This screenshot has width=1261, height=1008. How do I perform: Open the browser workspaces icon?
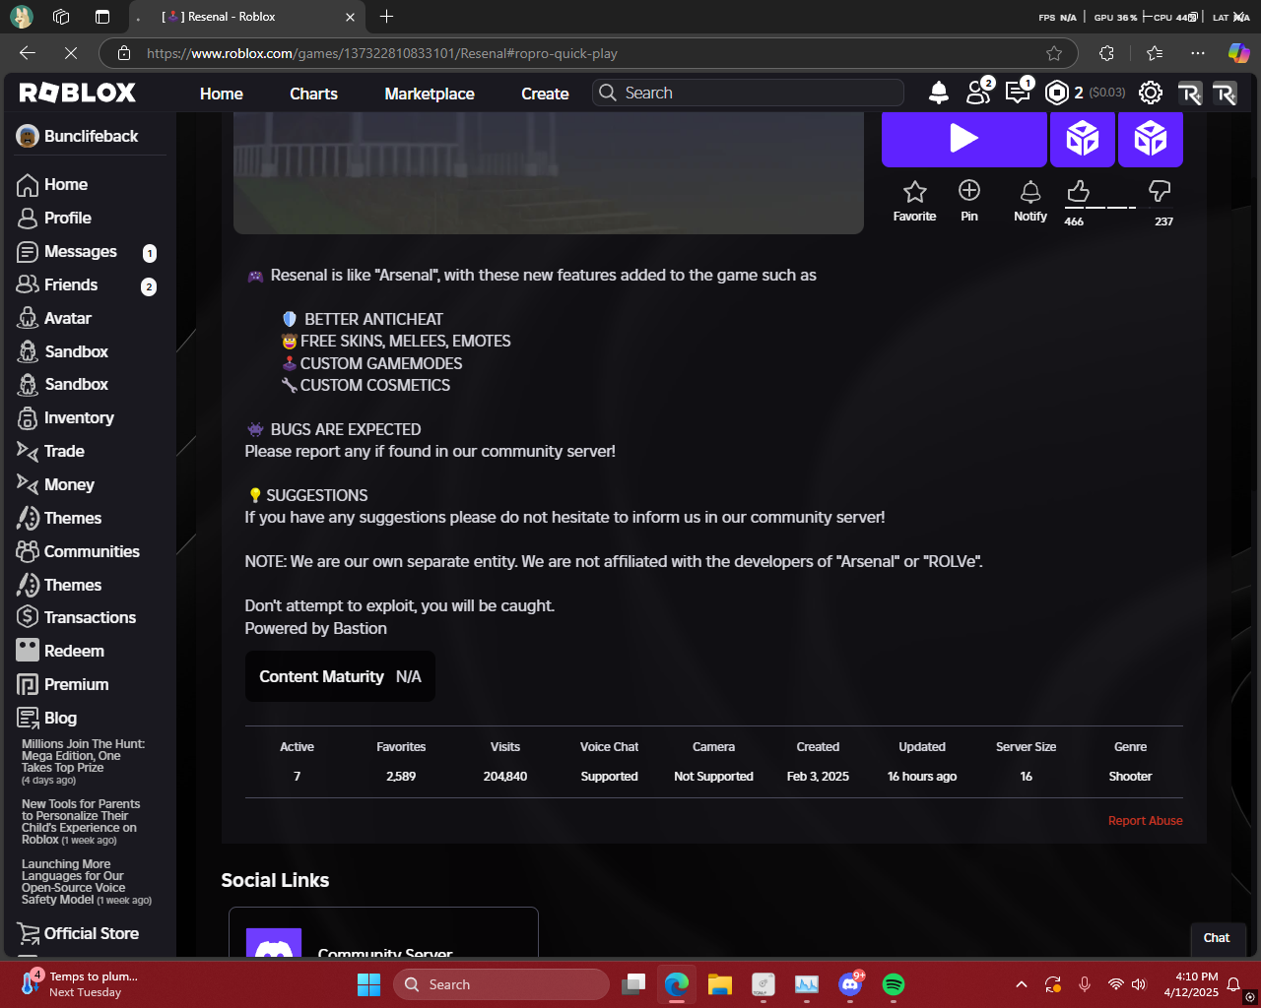(61, 17)
